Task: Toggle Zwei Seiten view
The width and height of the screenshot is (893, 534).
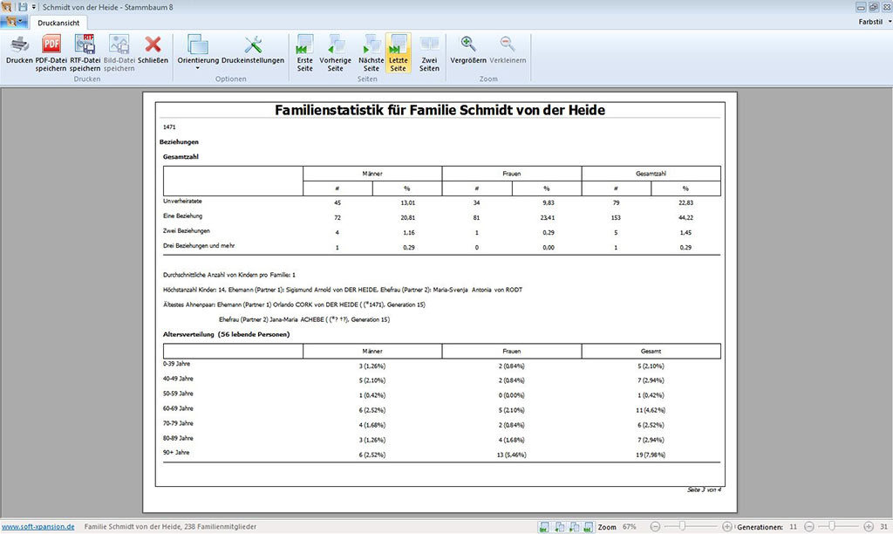Action: 429,53
